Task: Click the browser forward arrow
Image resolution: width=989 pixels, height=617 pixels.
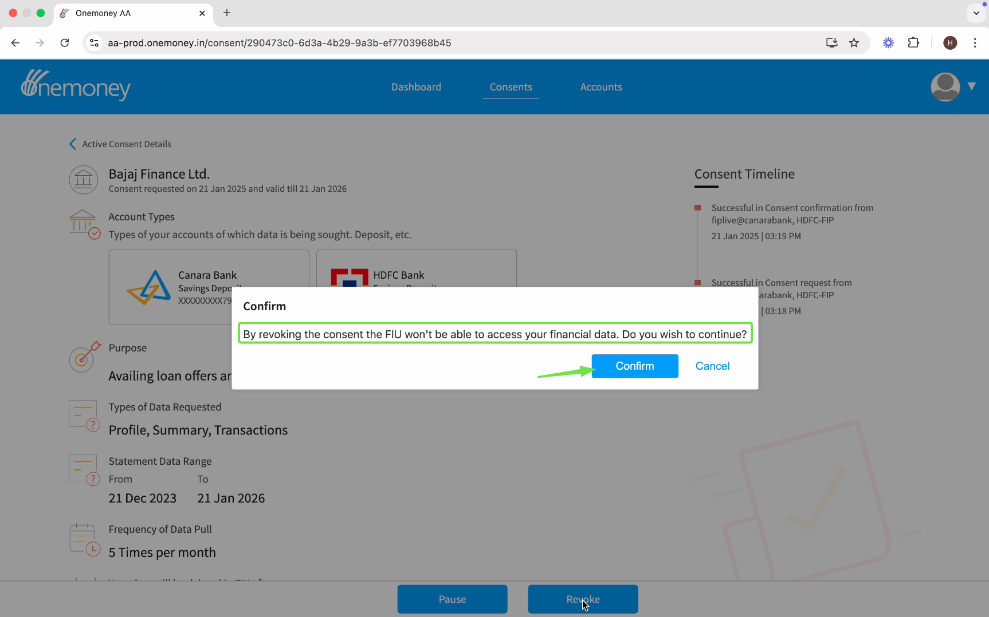Action: click(40, 43)
